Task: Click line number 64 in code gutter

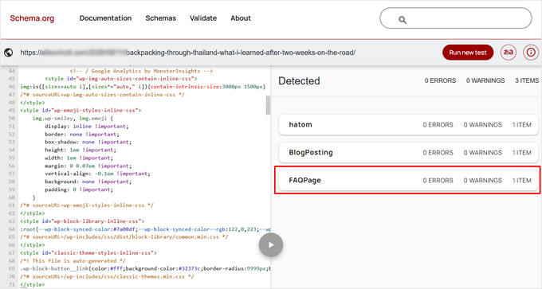Action: 11,229
